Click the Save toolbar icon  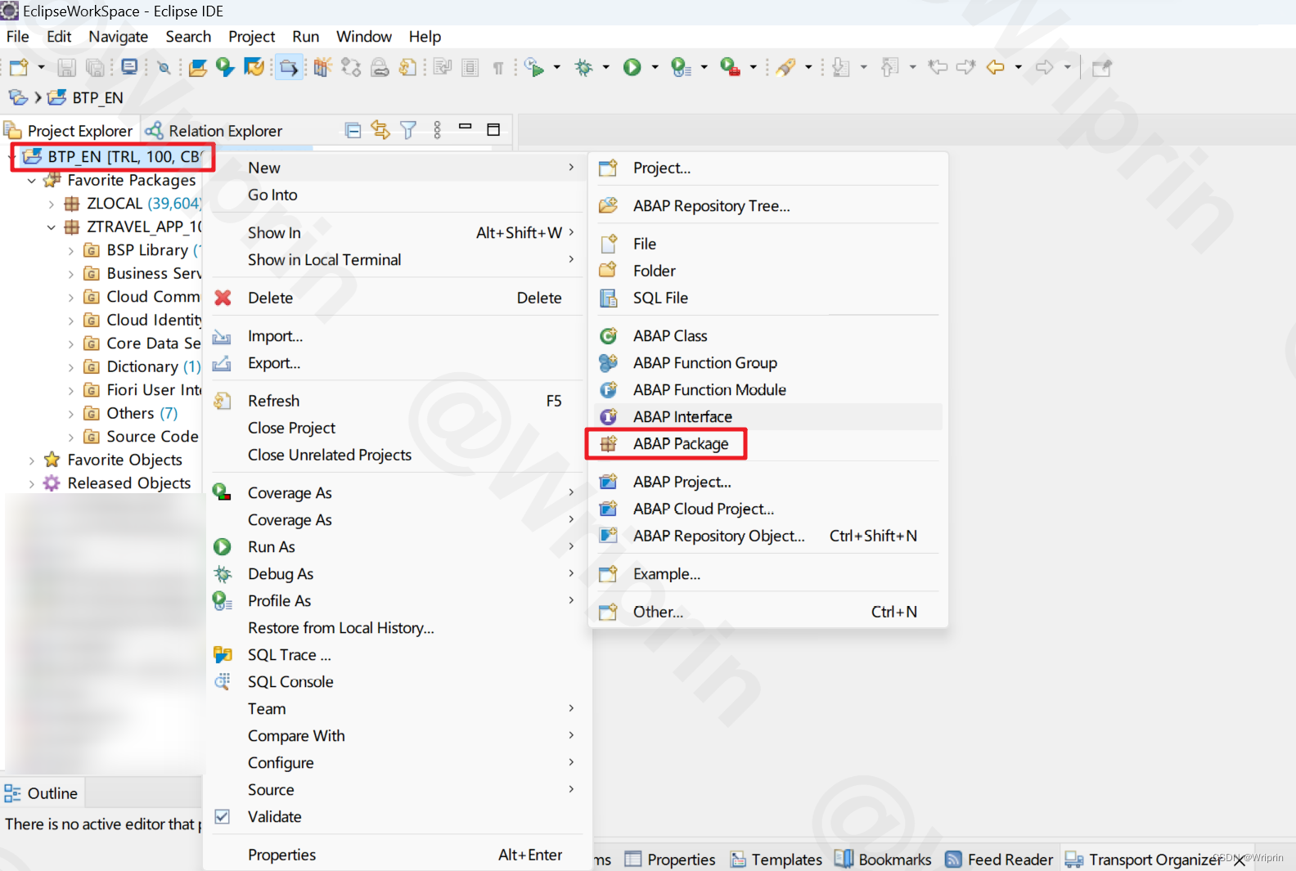click(67, 68)
